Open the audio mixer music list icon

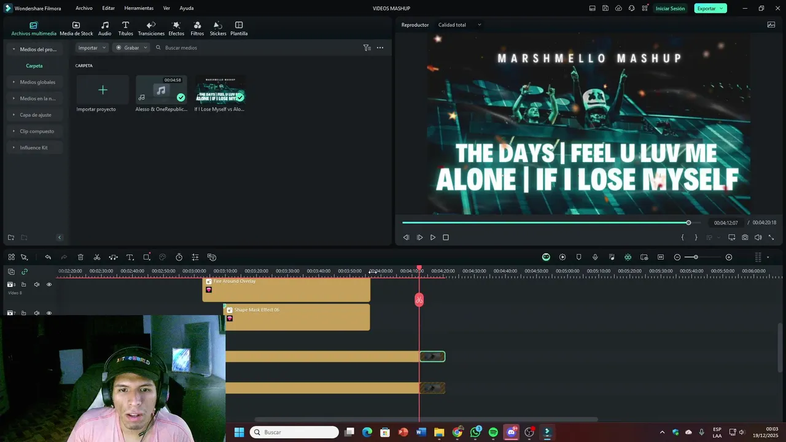click(612, 257)
